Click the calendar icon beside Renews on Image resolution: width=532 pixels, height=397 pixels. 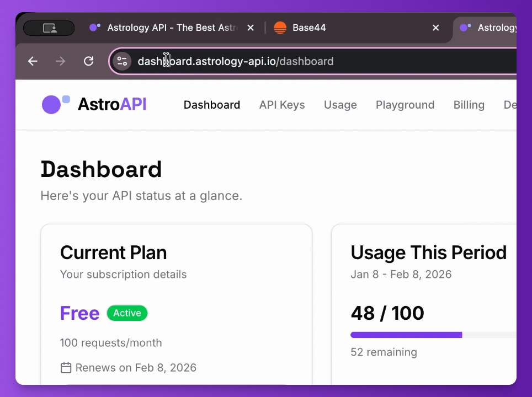tap(66, 368)
